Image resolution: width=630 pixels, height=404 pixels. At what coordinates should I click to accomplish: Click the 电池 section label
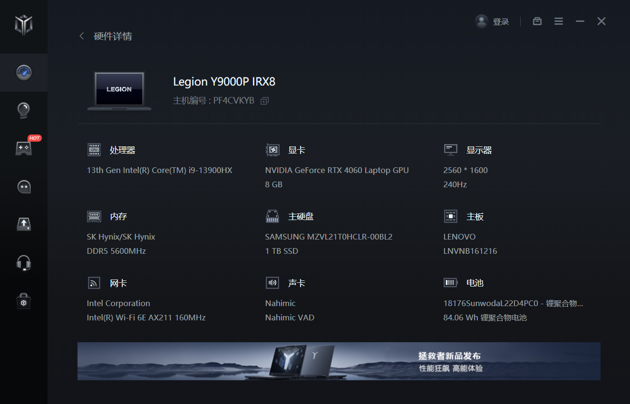[x=475, y=283]
